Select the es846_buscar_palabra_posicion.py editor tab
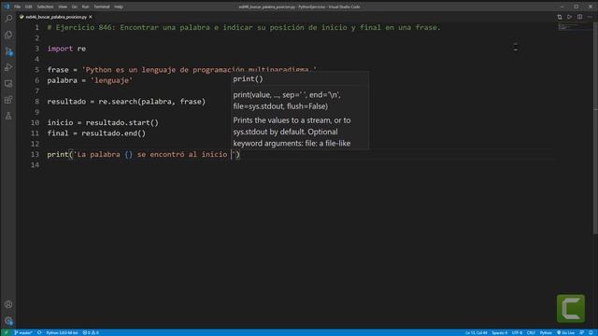The width and height of the screenshot is (598, 336). tap(56, 17)
